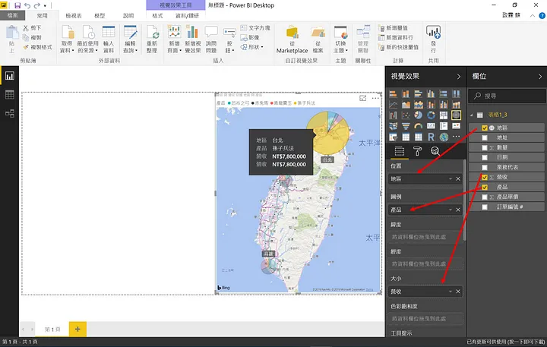
Task: Open the 取得資料 dropdown
Action: pyautogui.click(x=66, y=39)
